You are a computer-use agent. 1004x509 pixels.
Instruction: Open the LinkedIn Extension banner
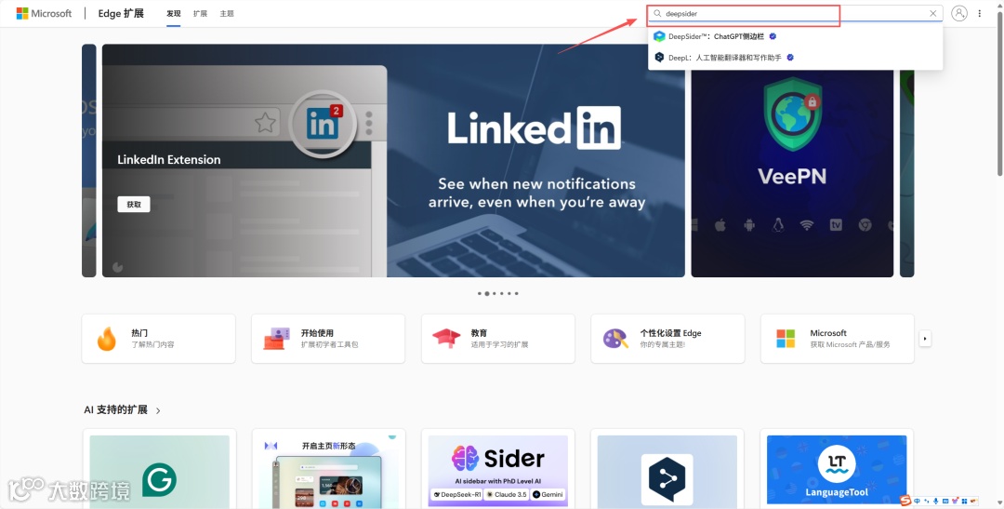tap(393, 160)
